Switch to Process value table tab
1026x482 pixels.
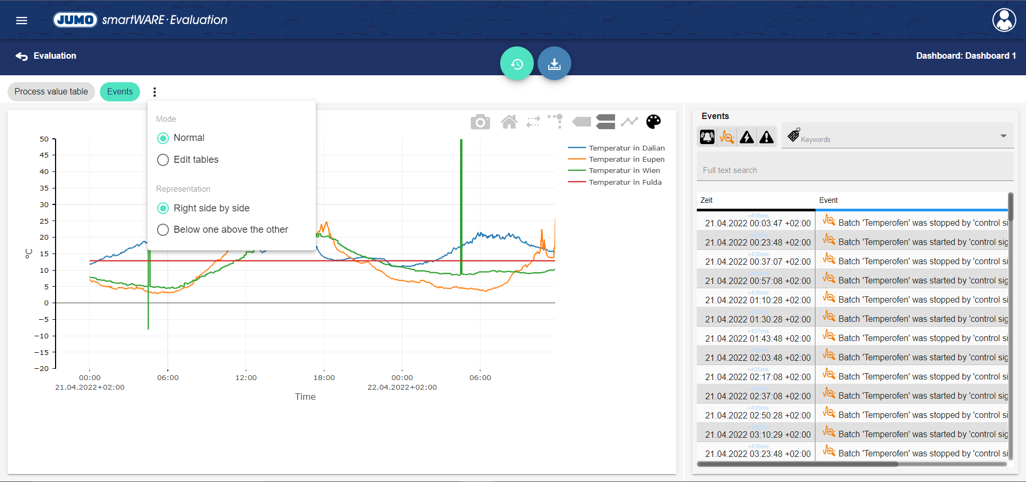51,92
